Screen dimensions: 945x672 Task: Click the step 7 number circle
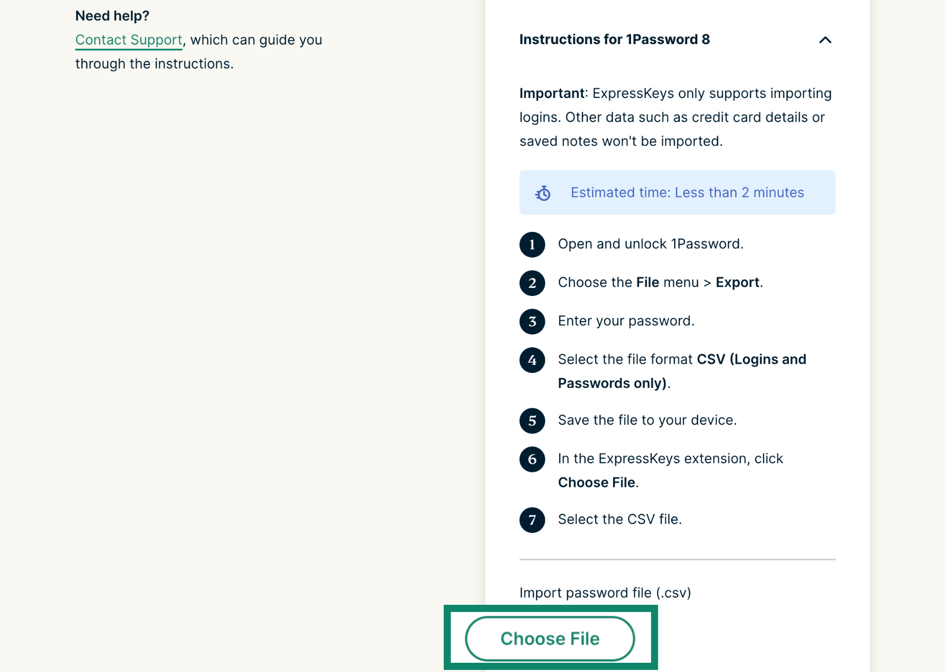[x=532, y=520]
